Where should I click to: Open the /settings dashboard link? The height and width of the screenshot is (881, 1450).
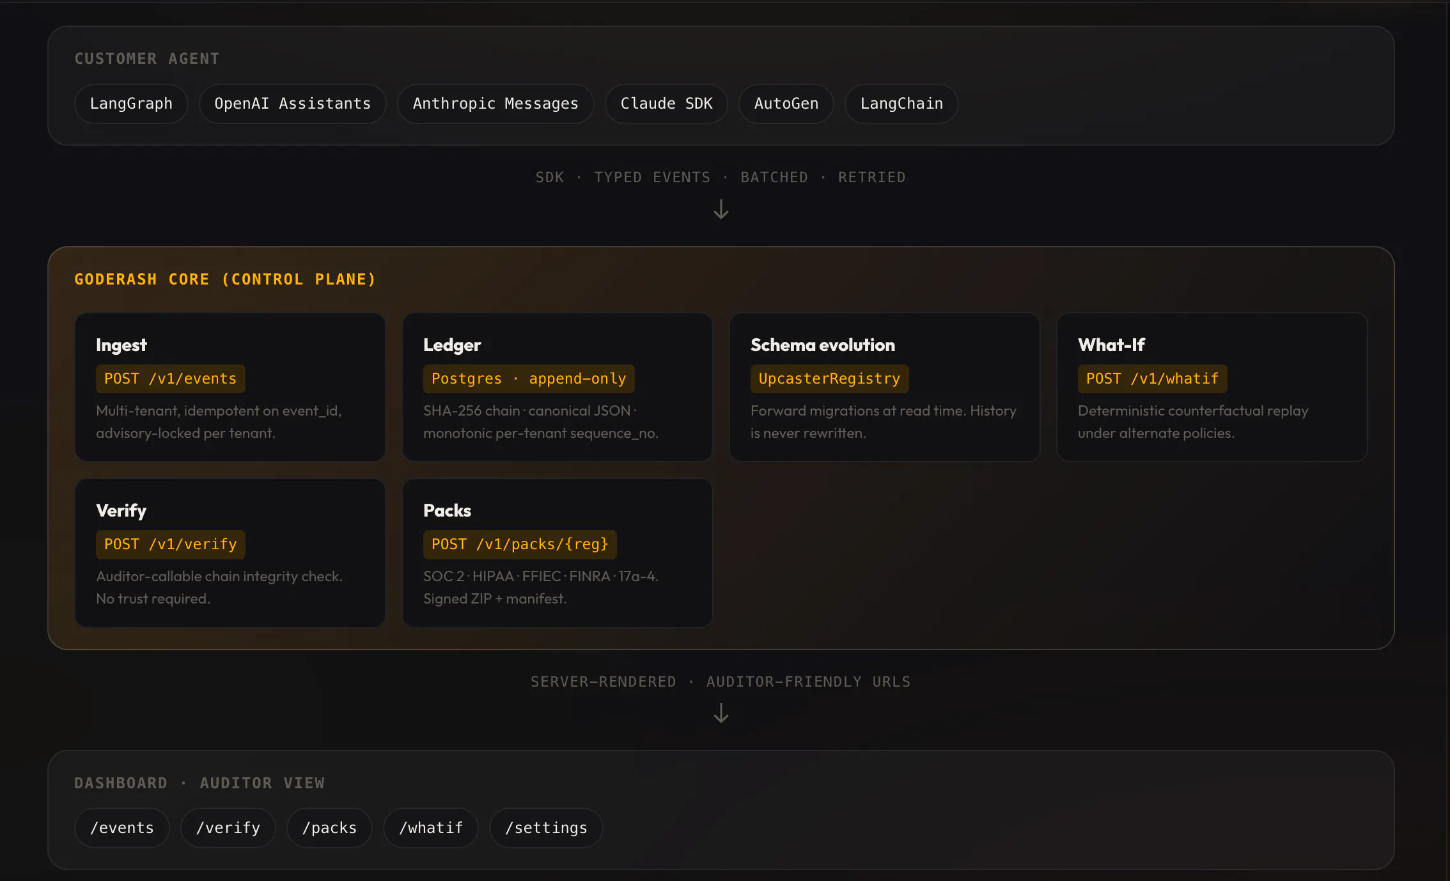(546, 828)
